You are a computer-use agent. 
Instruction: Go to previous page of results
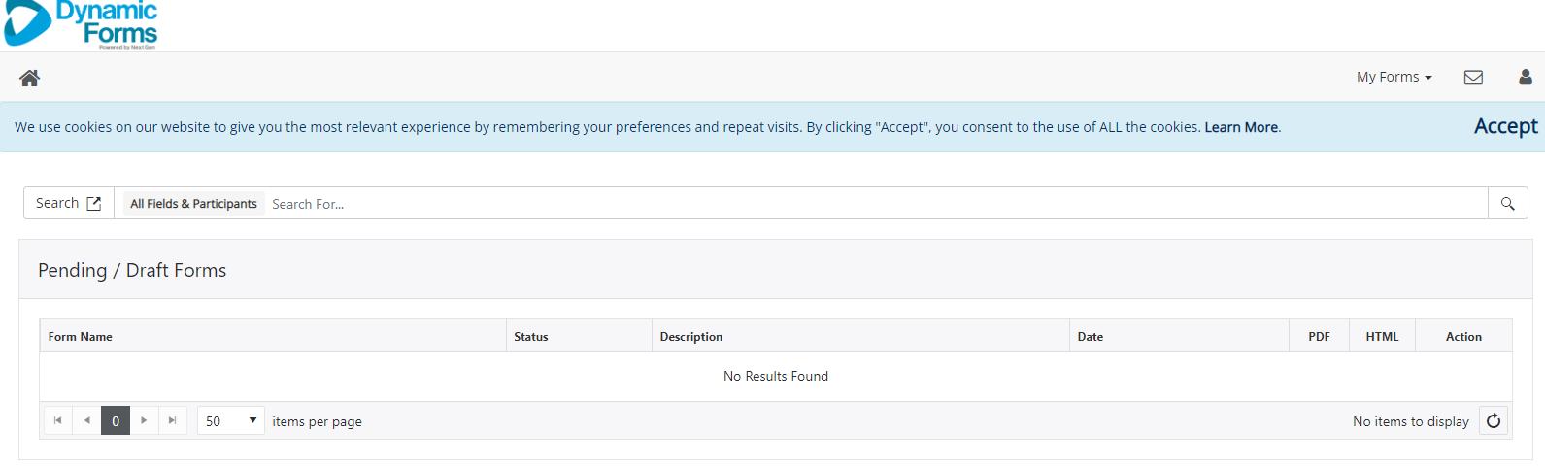[x=87, y=421]
